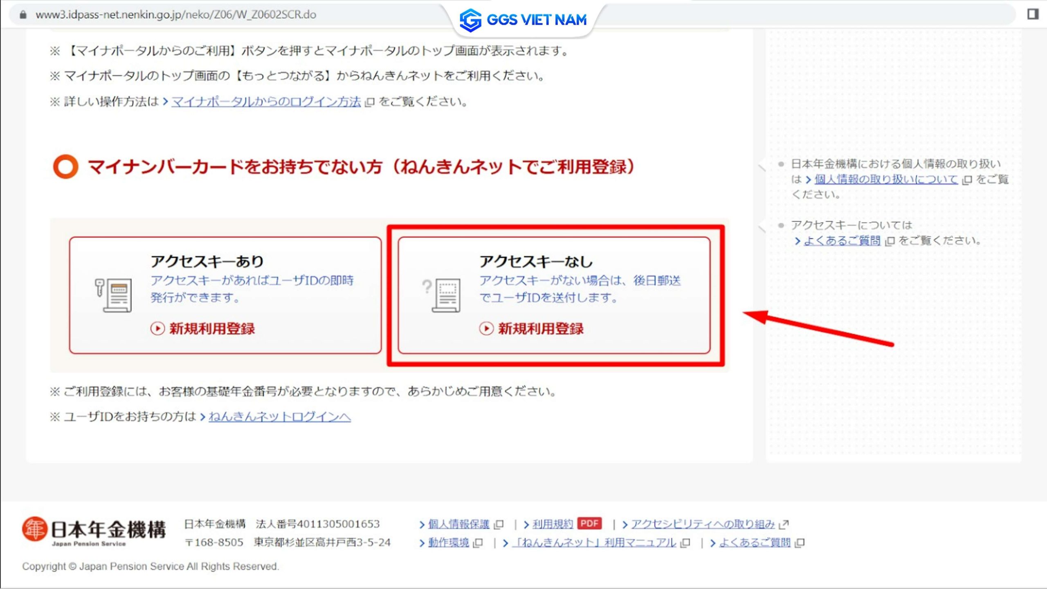Screen dimensions: 1047x589
Task: Open よくあるご質問 link in sidebar
Action: 842,241
